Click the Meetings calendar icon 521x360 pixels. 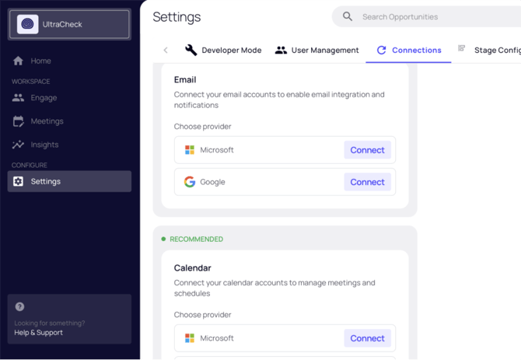coord(19,121)
